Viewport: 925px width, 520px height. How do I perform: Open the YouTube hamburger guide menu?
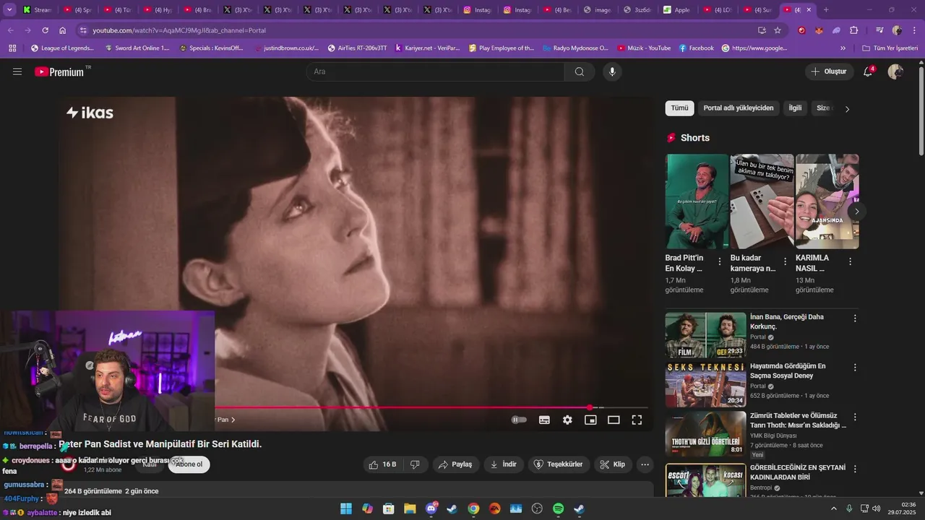[x=17, y=71]
